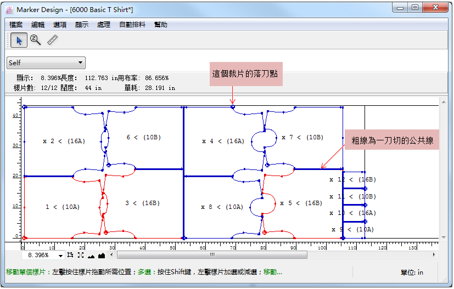Expand the 8.396% zoom level dropdown

coord(60,256)
